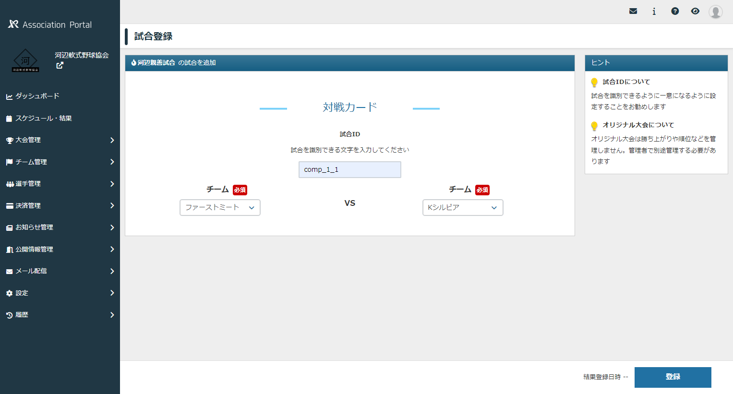
Task: Click the info icon in the top bar
Action: 654,11
